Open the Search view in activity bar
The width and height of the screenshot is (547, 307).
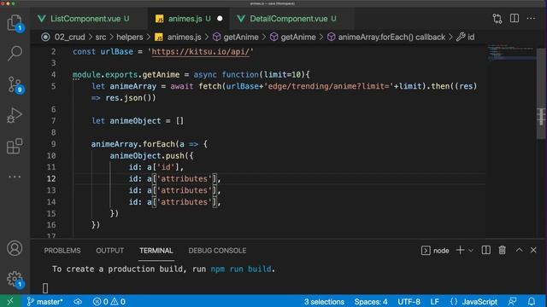(x=15, y=54)
